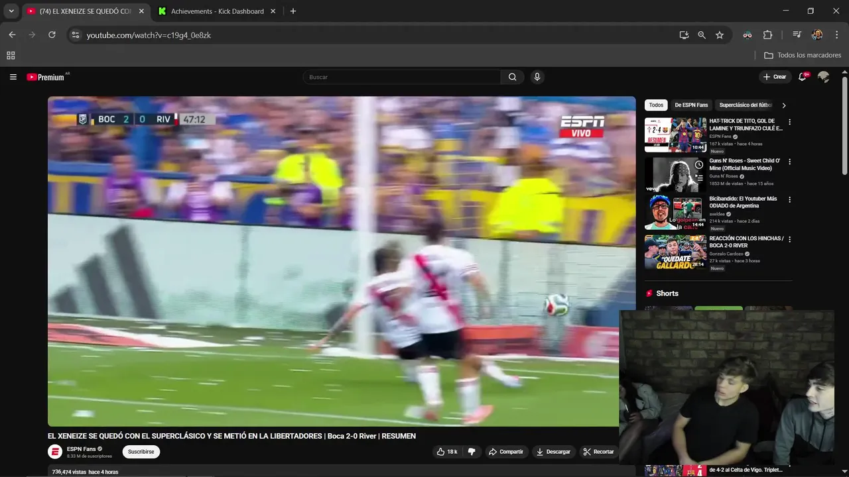
Task: Click the Recortar button
Action: coord(598,452)
